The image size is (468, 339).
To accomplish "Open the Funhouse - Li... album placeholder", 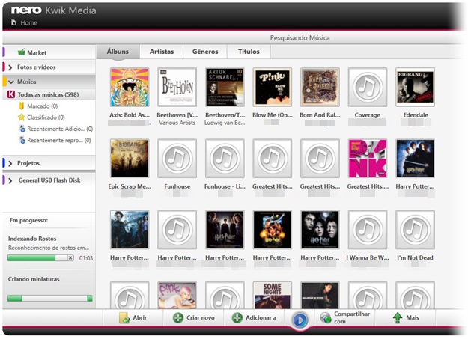I will point(225,158).
